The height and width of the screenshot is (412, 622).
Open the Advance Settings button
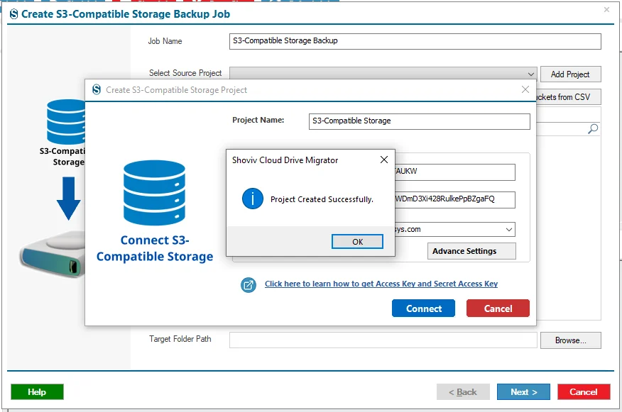tap(471, 251)
